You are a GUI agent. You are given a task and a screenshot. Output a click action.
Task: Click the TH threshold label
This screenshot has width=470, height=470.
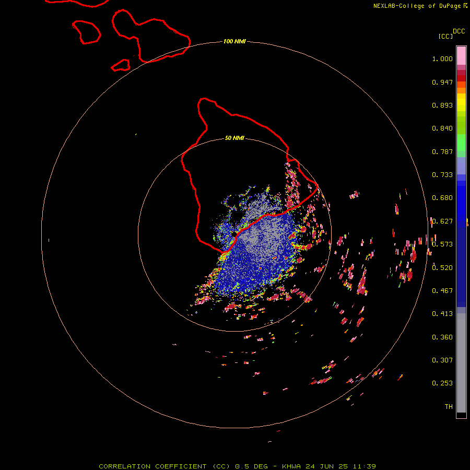point(449,407)
